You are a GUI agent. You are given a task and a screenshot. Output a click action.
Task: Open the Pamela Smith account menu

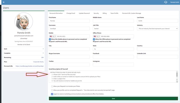pyautogui.click(x=175, y=2)
